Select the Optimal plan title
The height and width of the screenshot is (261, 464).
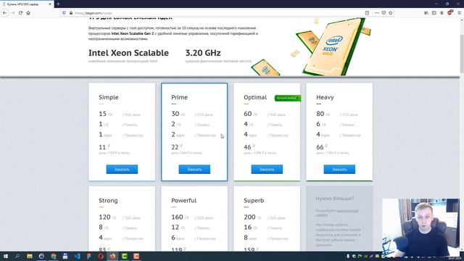[255, 97]
